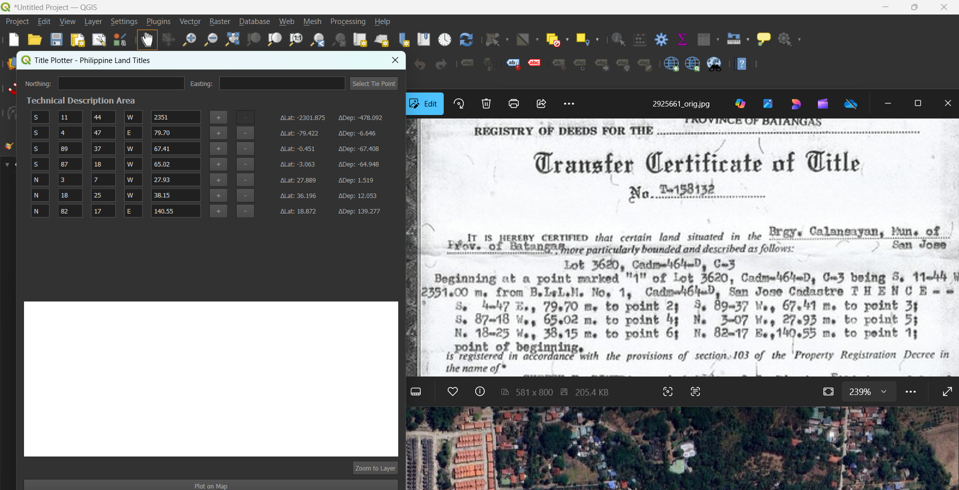Toggle favorite heart for the photo
The image size is (959, 490).
(x=453, y=392)
